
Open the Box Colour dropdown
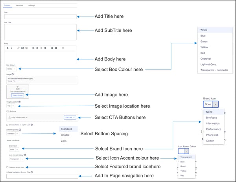pyautogui.click(x=11, y=69)
